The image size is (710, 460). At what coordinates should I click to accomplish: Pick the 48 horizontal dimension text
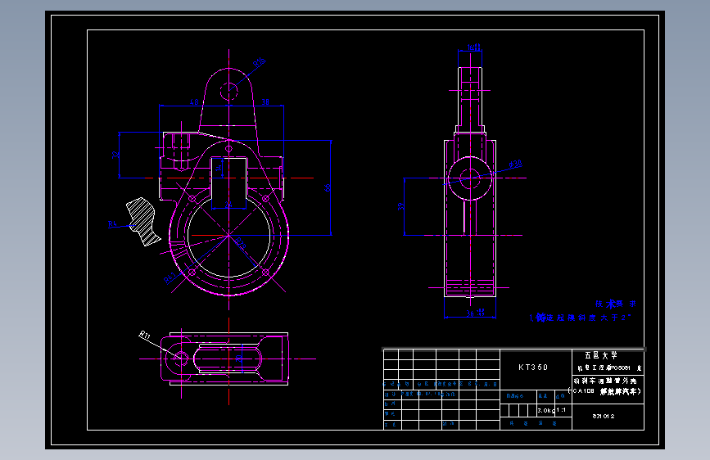(194, 101)
